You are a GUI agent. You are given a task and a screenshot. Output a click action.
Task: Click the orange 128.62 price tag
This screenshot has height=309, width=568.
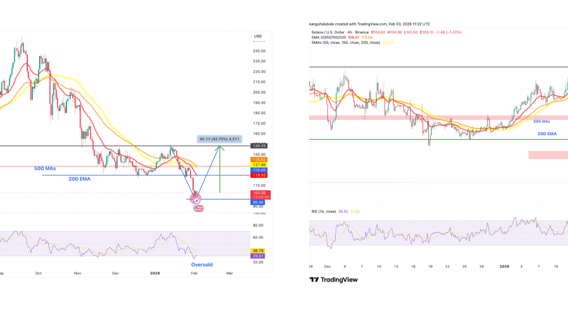coord(259,160)
